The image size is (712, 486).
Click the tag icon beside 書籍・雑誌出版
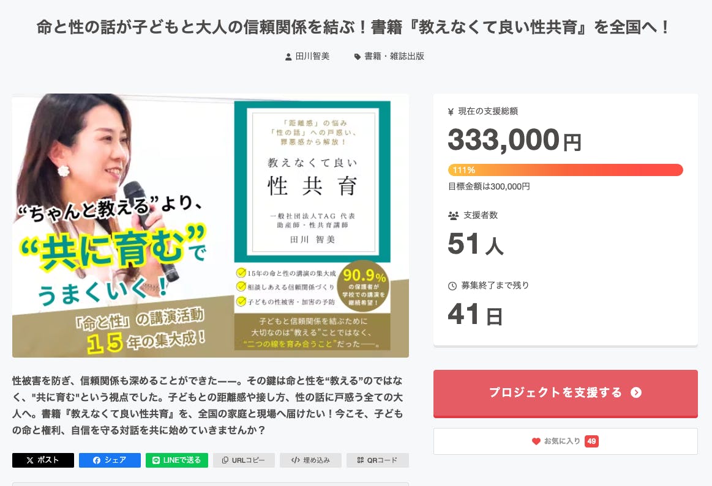coord(358,57)
